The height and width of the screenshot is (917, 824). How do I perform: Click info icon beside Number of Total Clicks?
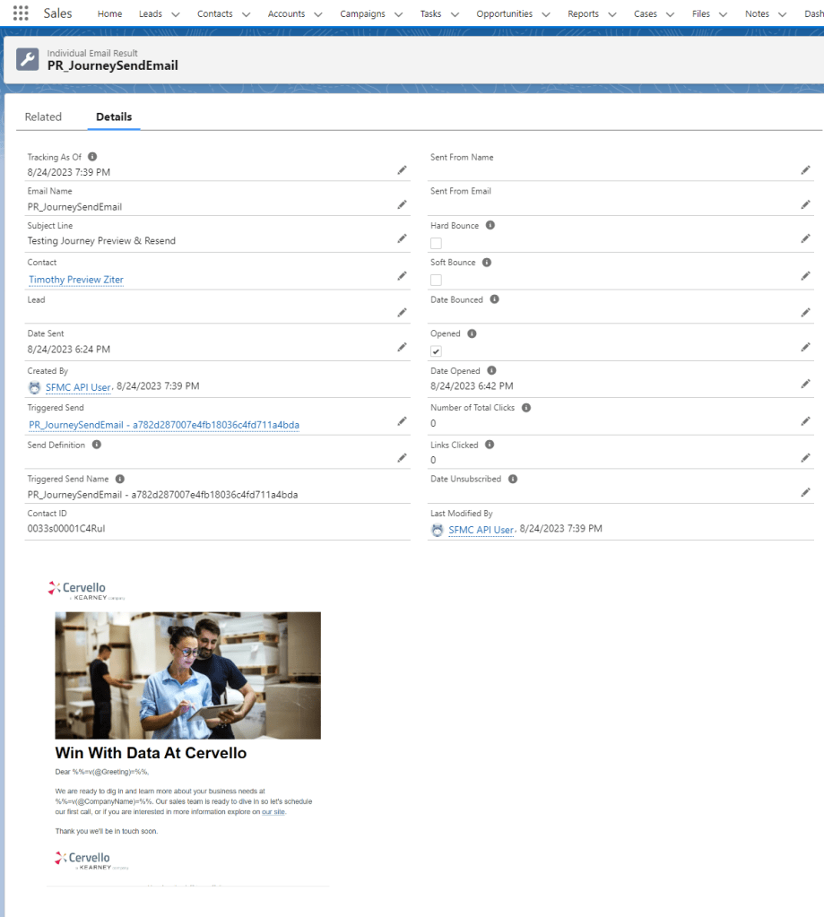526,408
